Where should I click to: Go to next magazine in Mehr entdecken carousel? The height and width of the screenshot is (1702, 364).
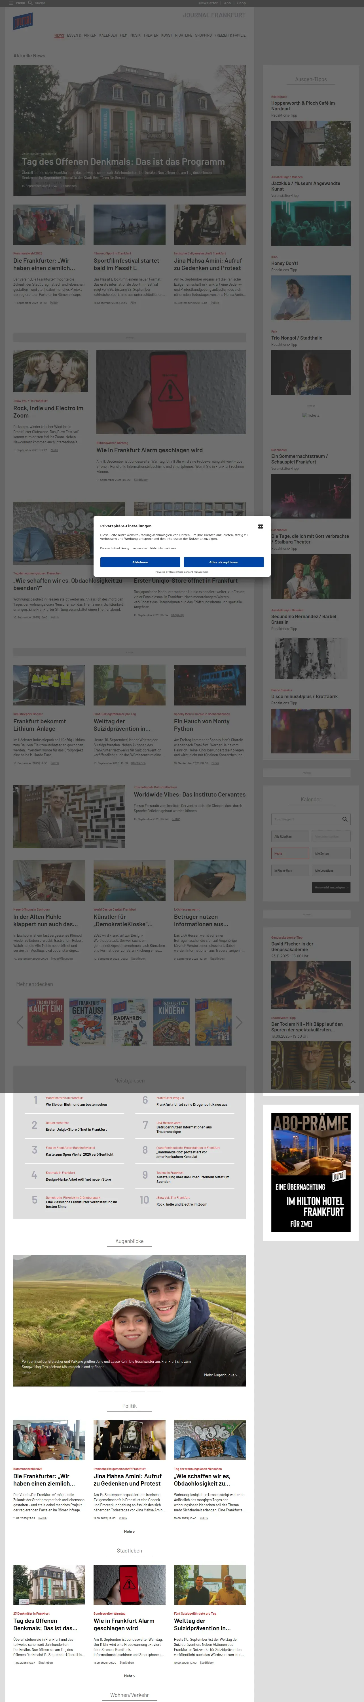[239, 1022]
